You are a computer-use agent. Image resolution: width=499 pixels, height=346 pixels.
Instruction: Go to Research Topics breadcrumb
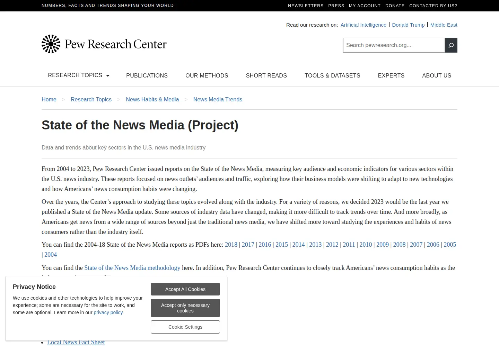[x=91, y=99]
